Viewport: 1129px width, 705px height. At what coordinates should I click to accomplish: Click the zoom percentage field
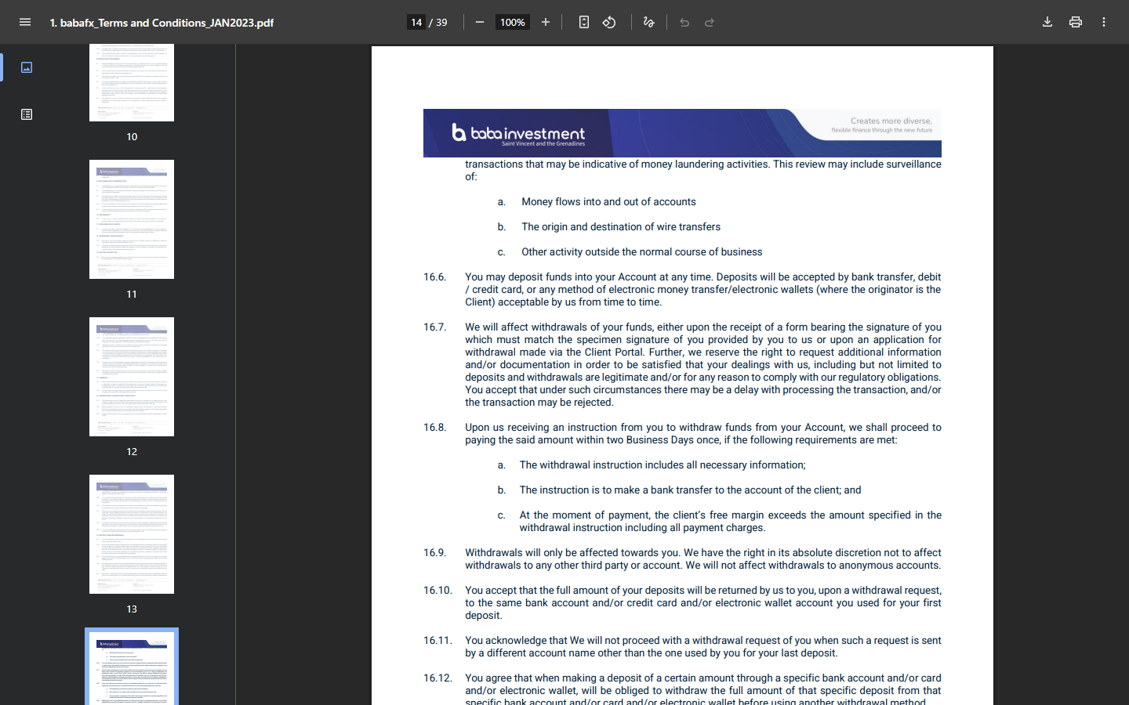coord(513,22)
